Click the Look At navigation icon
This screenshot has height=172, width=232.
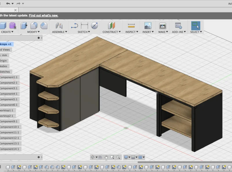pyautogui.click(x=100, y=157)
